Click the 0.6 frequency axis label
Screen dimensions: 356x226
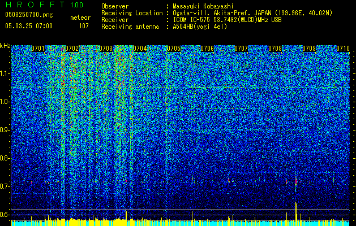pyautogui.click(x=5, y=215)
